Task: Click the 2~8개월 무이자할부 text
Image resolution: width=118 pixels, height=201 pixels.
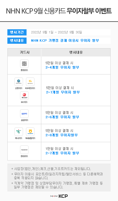Action: [62, 135]
